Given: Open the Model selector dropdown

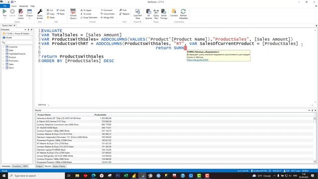Looking at the screenshot, I should pyautogui.click(x=17, y=38).
